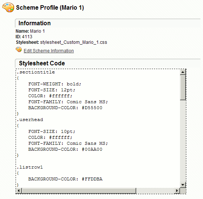Viewport: 203px width, 199px height.
Task: Open the Edit Scheme Information link
Action: 49,50
